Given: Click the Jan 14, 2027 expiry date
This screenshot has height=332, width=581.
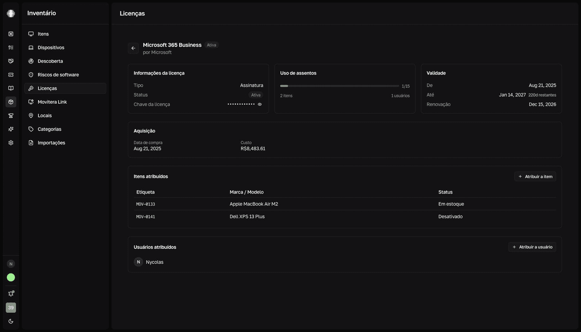Looking at the screenshot, I should [x=512, y=95].
